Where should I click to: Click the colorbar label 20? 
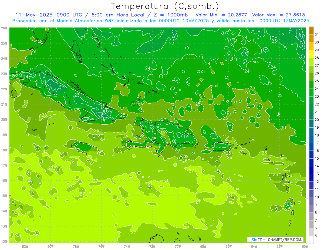[317, 120]
